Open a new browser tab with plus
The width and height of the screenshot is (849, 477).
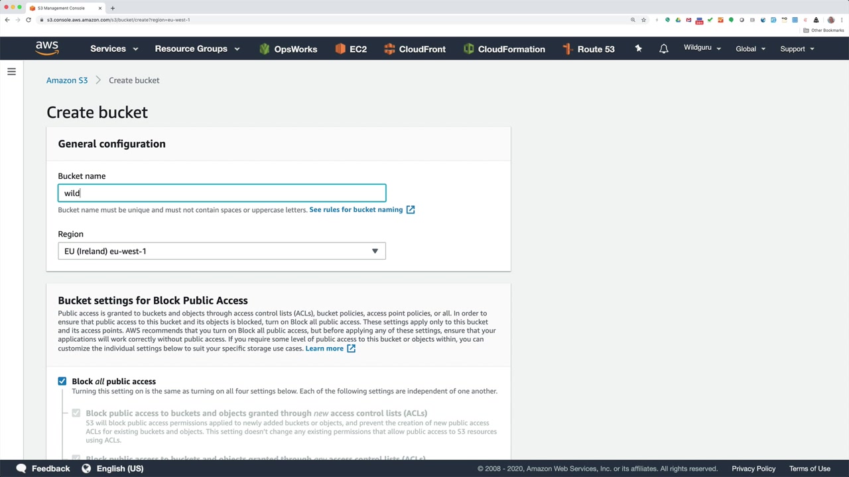pyautogui.click(x=112, y=8)
